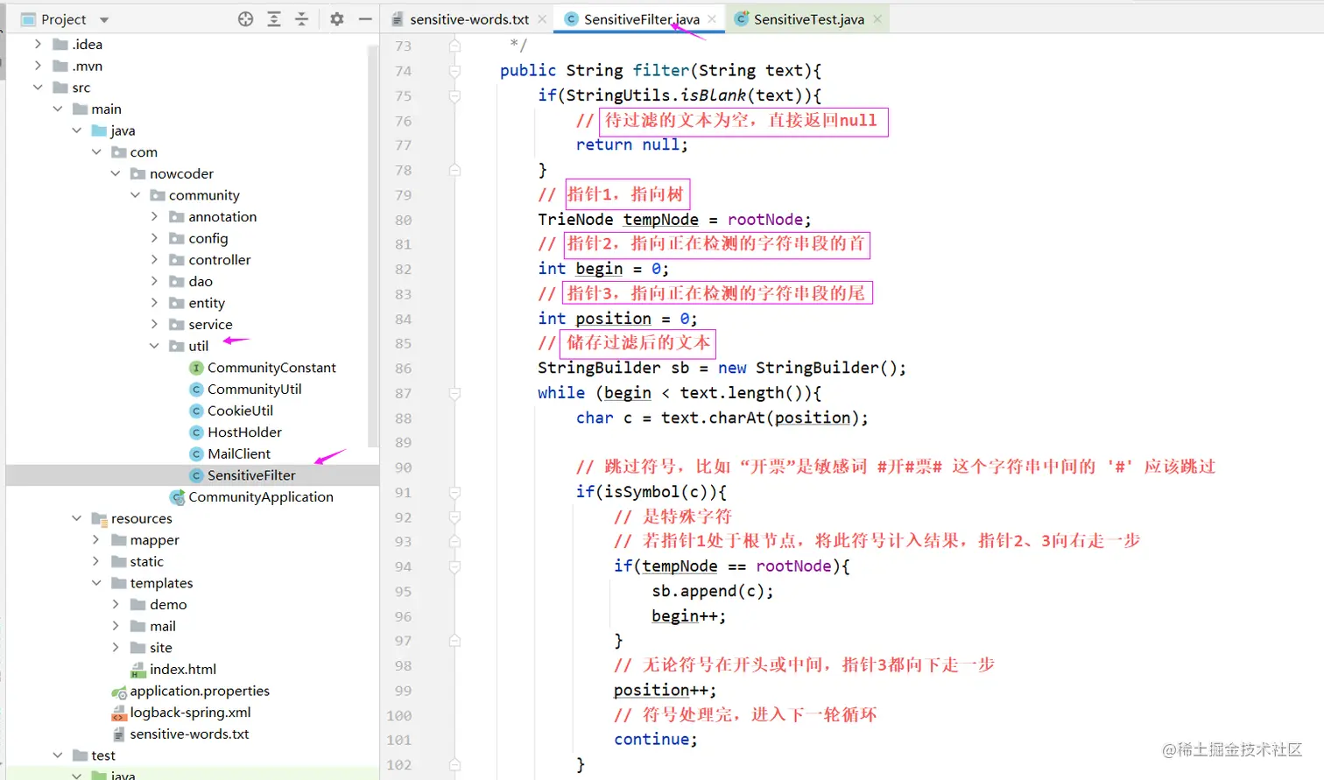Expand the static folder
The height and width of the screenshot is (780, 1324).
pyautogui.click(x=96, y=561)
